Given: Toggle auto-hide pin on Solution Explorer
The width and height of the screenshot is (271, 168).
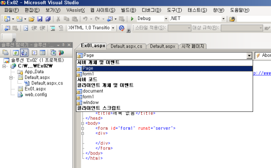Looking at the screenshot, I should [x=63, y=44].
